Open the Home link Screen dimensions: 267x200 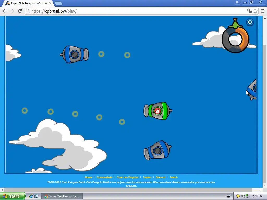pyautogui.click(x=89, y=177)
